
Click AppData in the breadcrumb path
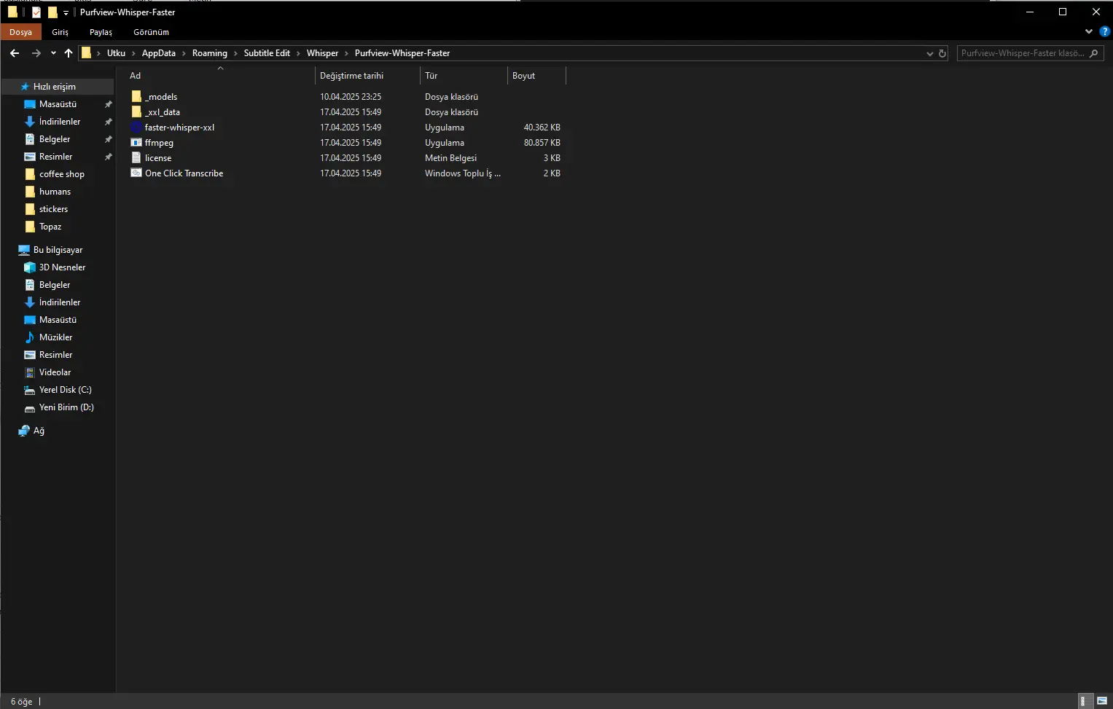click(x=159, y=53)
